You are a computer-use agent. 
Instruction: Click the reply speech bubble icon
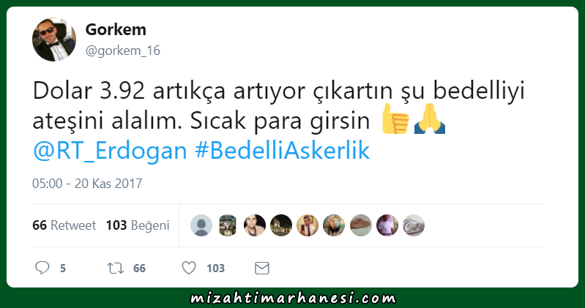(x=42, y=268)
